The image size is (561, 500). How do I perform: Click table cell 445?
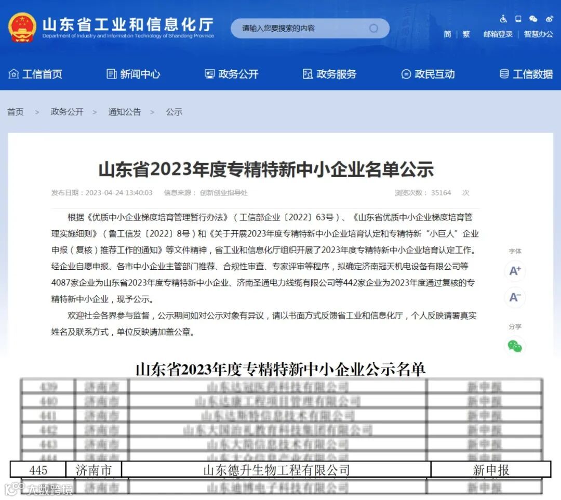(38, 470)
